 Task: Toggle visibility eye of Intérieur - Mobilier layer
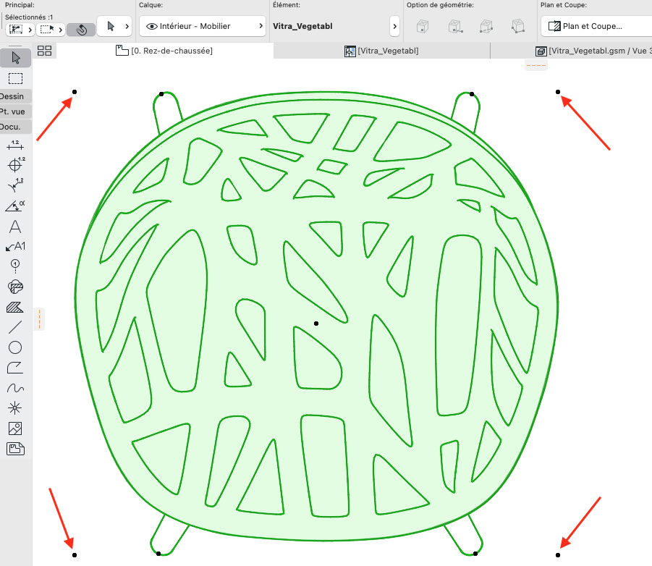[x=152, y=26]
